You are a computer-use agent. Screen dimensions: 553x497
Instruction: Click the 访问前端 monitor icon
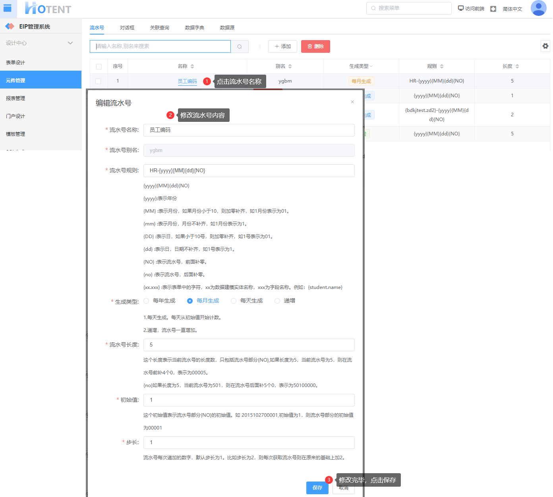click(x=461, y=8)
